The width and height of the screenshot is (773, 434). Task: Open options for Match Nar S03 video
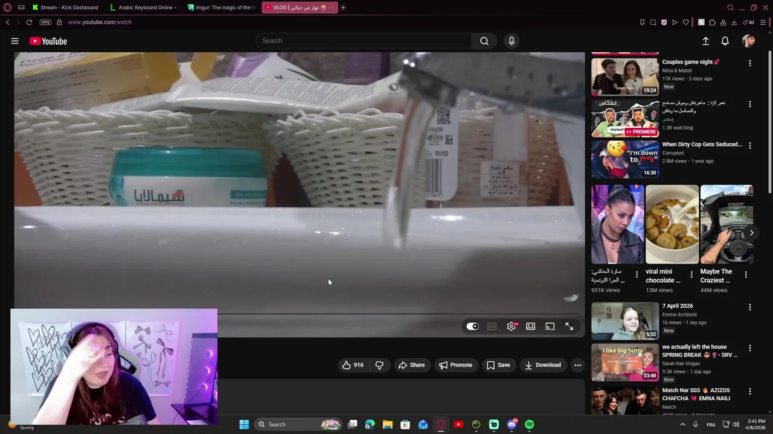tap(750, 391)
